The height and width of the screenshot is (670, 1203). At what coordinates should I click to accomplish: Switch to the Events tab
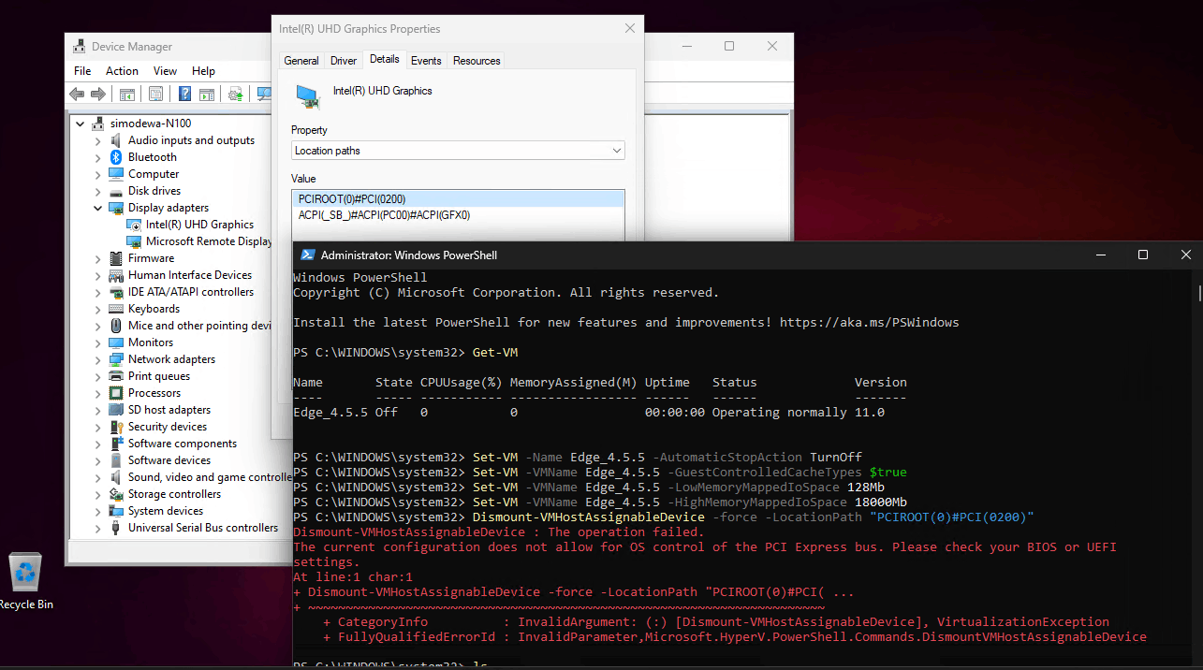426,61
